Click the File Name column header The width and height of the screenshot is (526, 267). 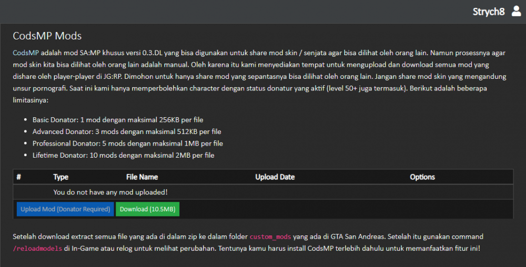point(142,177)
